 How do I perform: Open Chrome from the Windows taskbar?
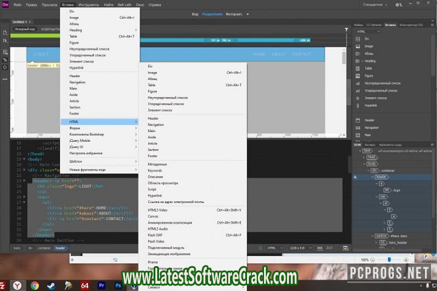click(x=35, y=285)
